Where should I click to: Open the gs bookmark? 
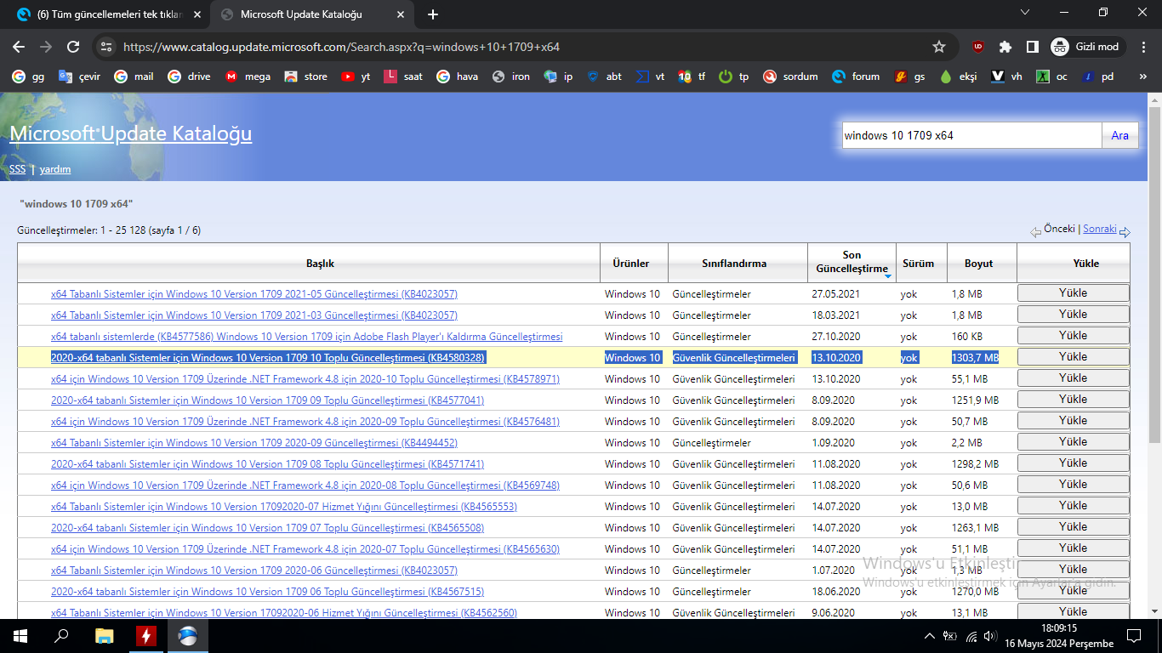pyautogui.click(x=910, y=77)
